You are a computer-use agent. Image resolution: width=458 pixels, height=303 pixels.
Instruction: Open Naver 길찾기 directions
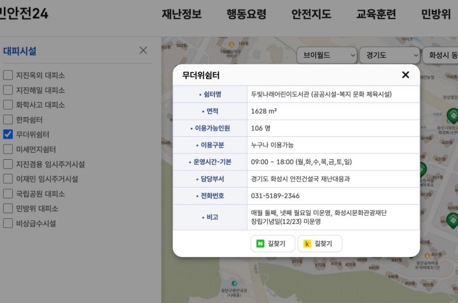(x=273, y=243)
